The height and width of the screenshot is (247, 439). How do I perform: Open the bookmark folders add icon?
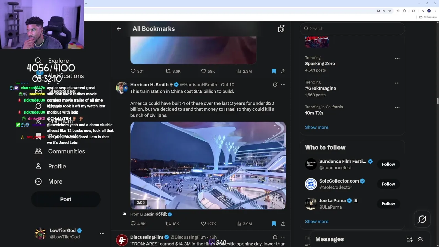pyautogui.click(x=281, y=28)
